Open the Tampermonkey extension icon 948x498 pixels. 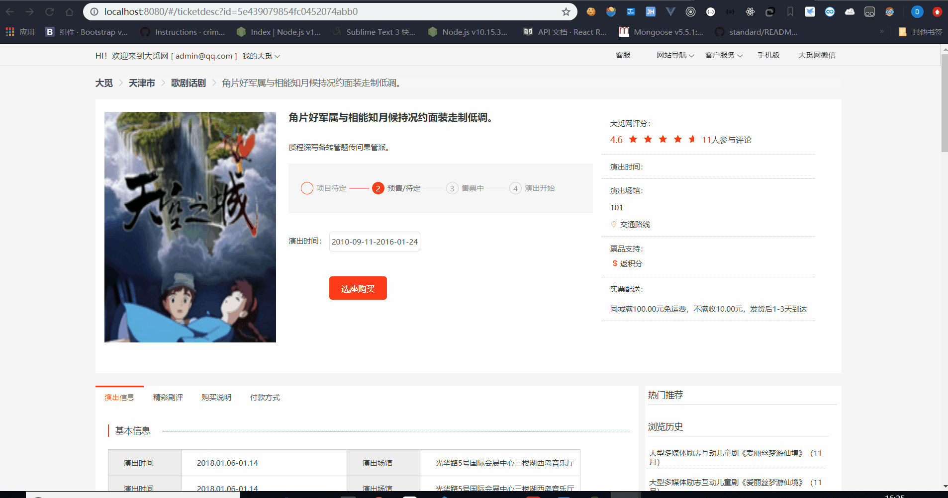869,11
